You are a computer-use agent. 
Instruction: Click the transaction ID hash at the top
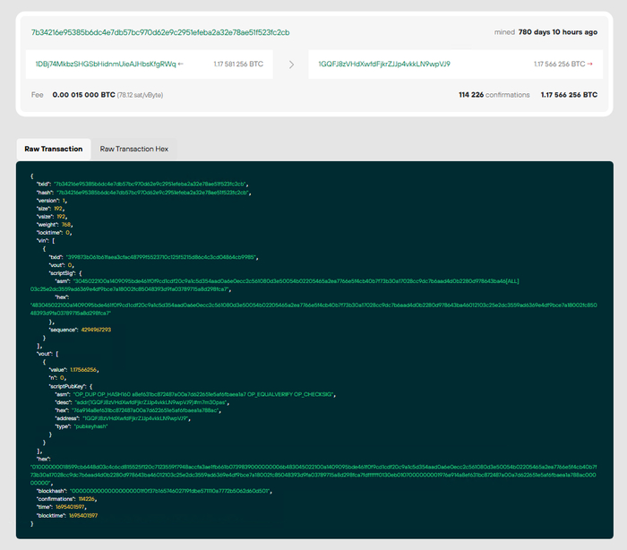[x=160, y=32]
